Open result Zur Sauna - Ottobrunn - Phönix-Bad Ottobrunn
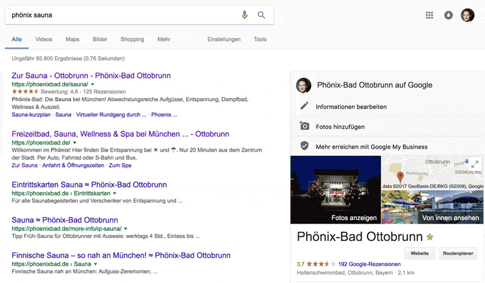Viewport: 485px width, 283px height. coord(91,76)
